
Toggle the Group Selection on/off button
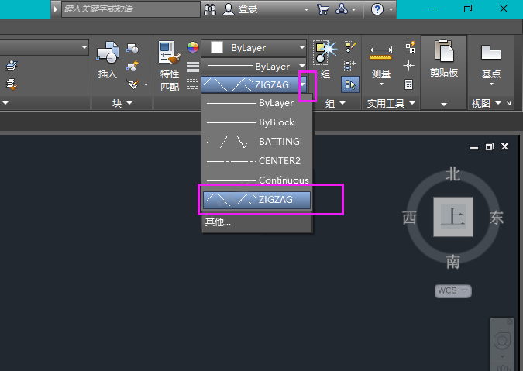point(350,84)
